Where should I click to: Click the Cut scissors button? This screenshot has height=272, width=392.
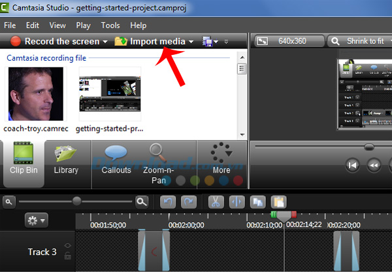coord(216,201)
